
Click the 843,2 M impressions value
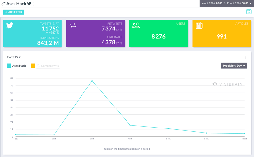click(x=48, y=43)
